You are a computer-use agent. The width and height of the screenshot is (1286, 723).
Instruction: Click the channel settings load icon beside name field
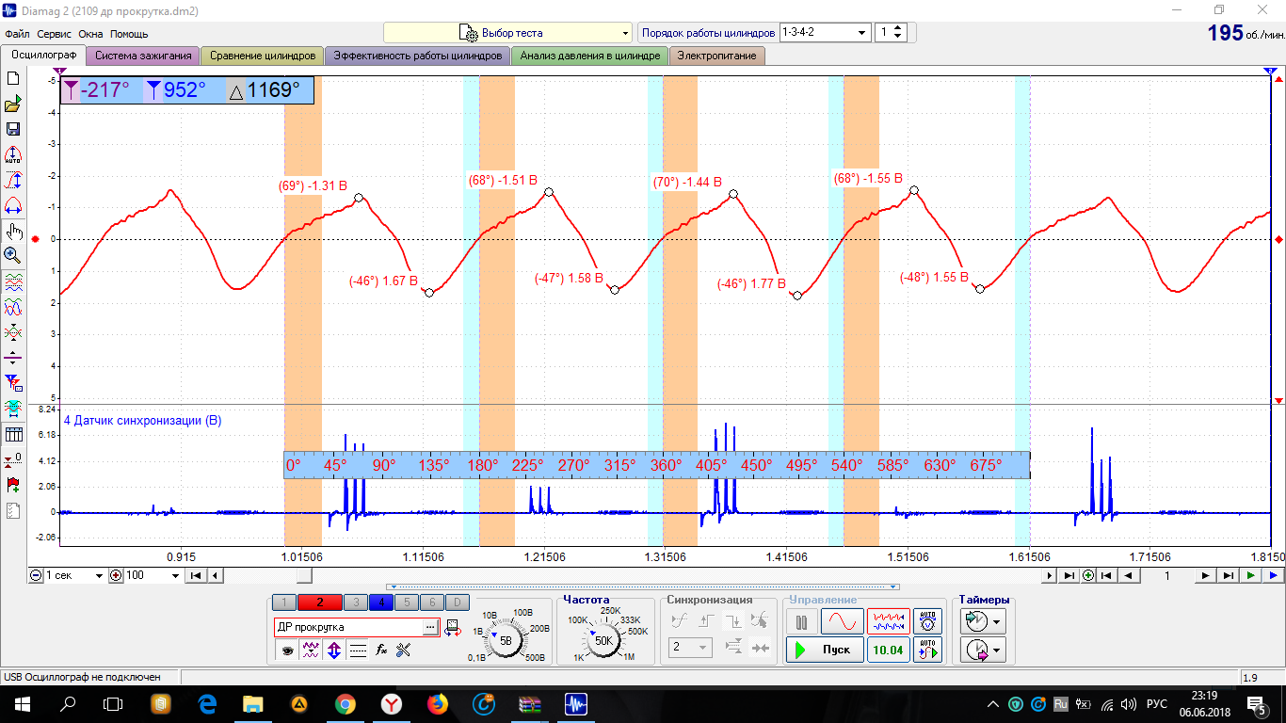click(x=452, y=627)
